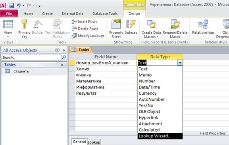Image resolution: width=229 pixels, height=145 pixels.
Task: Switch to the Lookup field properties tab
Action: 94,142
